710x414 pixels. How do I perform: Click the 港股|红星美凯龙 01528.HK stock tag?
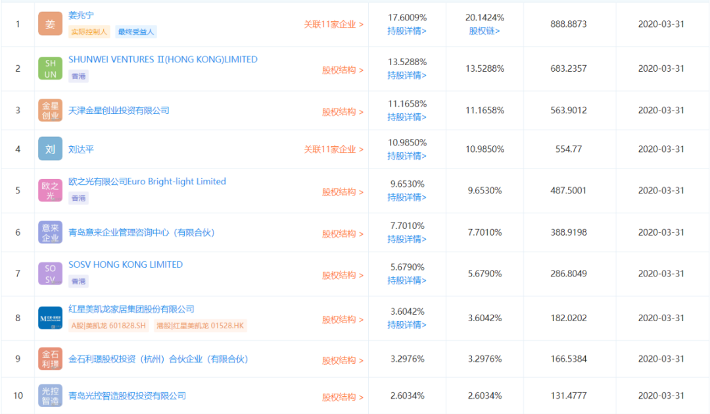(x=200, y=326)
